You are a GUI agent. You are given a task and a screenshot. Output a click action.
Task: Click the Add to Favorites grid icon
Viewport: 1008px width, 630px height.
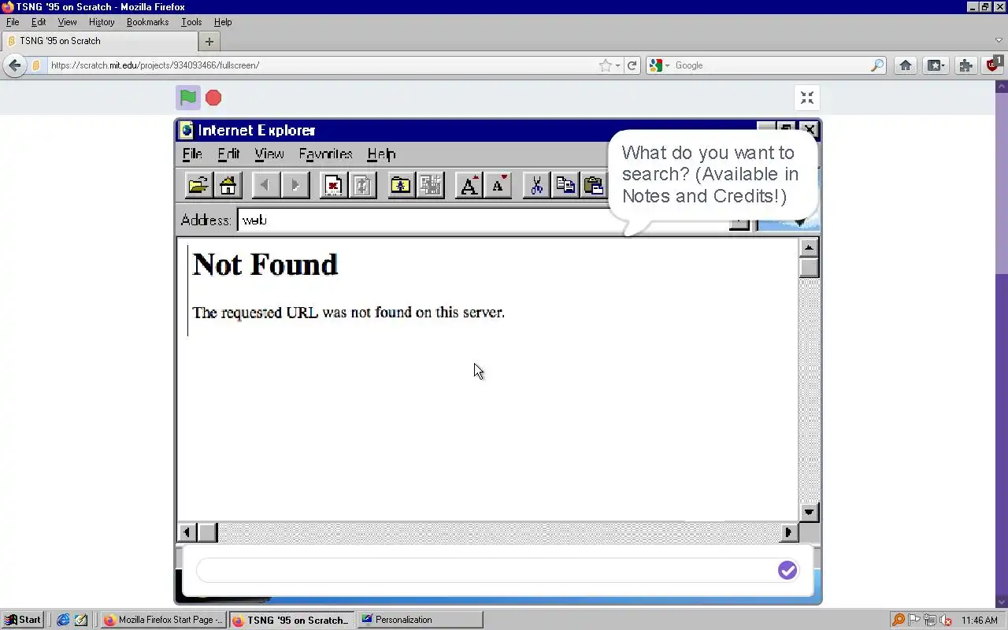[430, 185]
